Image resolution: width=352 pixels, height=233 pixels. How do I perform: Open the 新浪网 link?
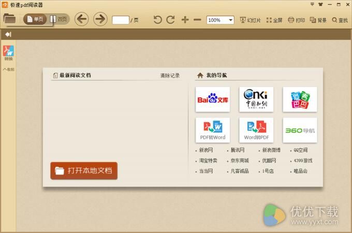pyautogui.click(x=206, y=150)
